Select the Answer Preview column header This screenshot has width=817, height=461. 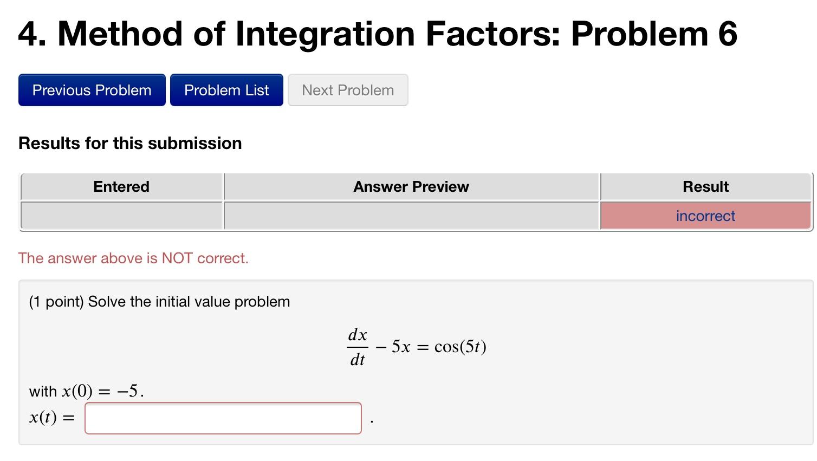coord(411,186)
